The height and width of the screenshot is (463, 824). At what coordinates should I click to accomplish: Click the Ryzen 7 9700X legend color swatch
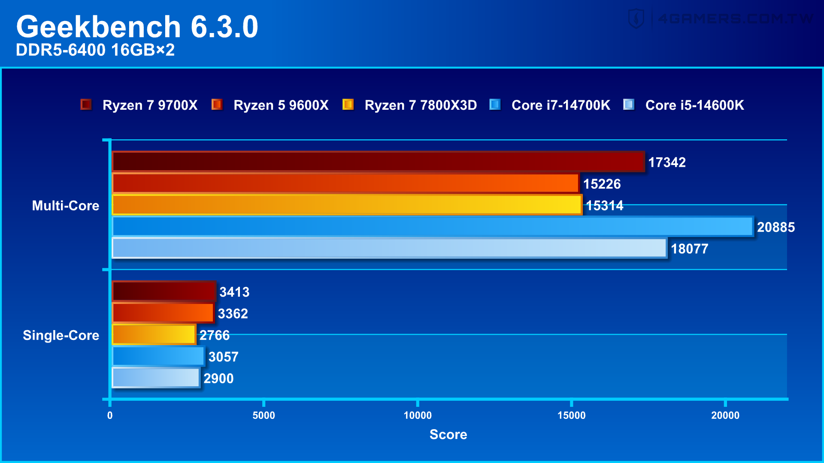[86, 104]
